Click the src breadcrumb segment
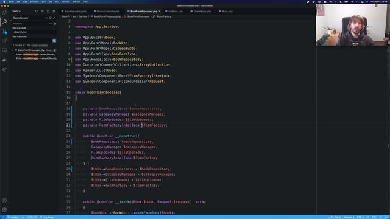This screenshot has height=219, width=390. pyautogui.click(x=74, y=16)
